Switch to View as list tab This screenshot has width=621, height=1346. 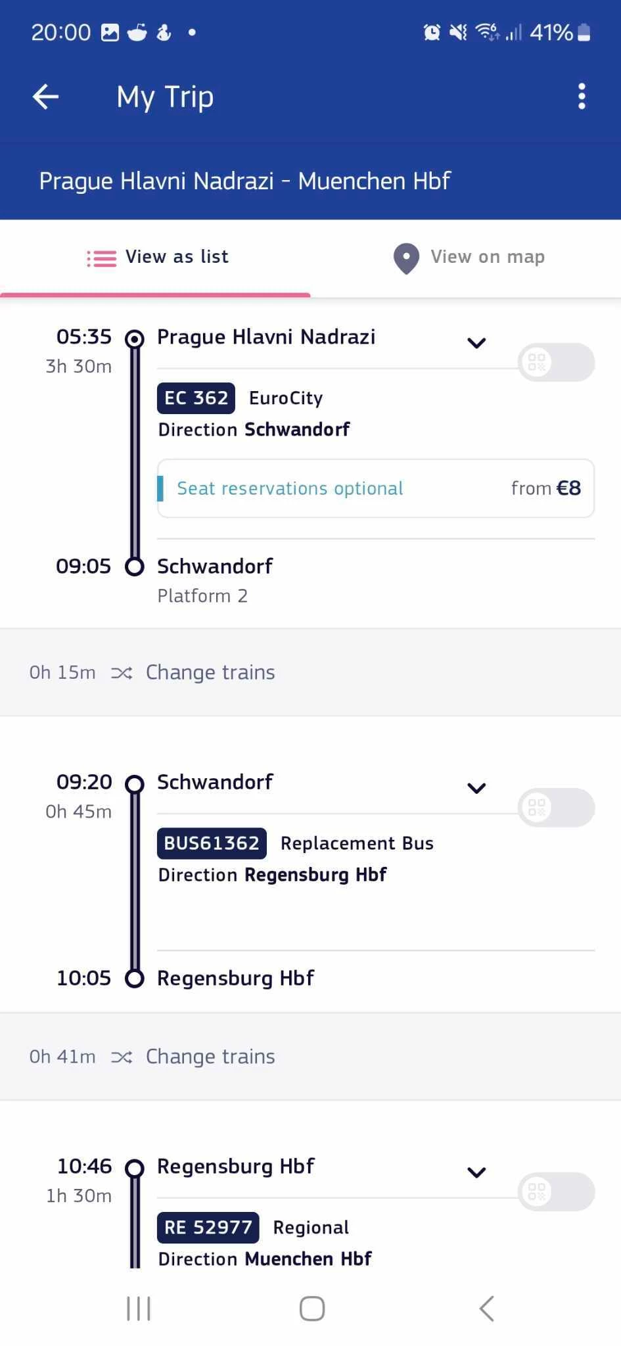click(156, 257)
